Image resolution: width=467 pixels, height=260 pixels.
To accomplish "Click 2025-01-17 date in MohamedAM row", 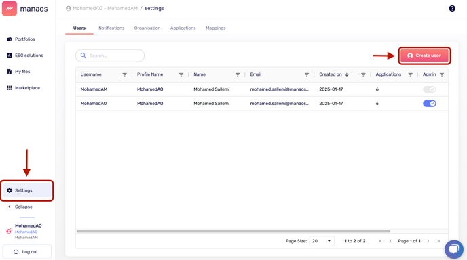I will coord(331,89).
